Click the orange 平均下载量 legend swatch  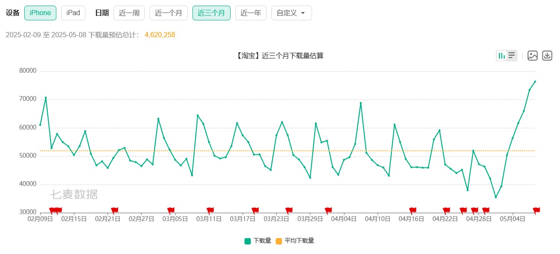tap(279, 241)
